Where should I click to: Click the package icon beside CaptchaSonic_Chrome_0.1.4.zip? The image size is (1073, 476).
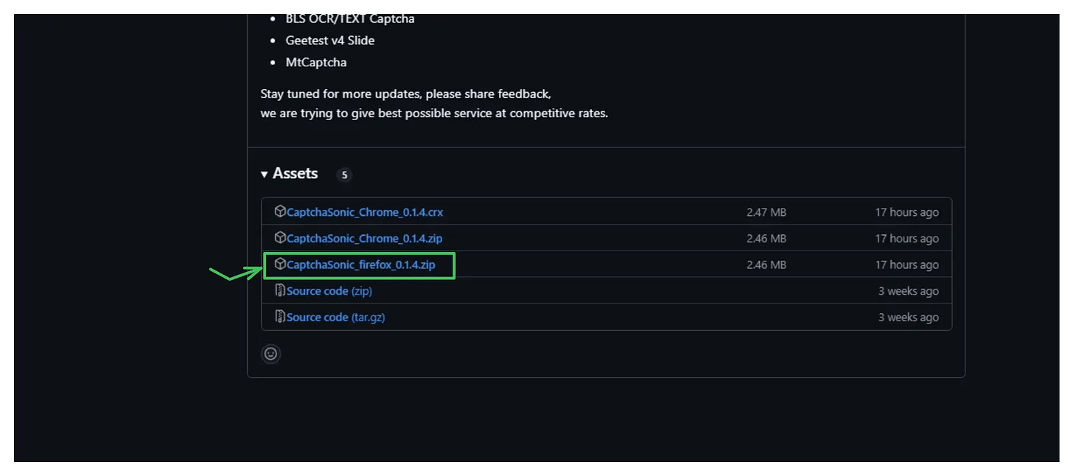[280, 238]
